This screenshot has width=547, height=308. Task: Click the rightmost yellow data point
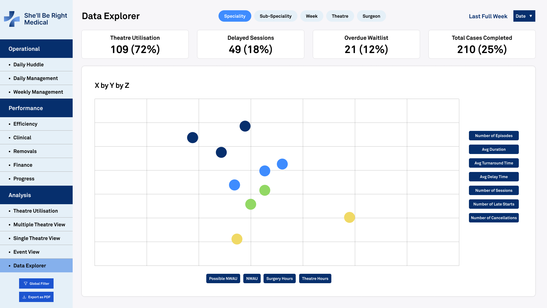350,217
